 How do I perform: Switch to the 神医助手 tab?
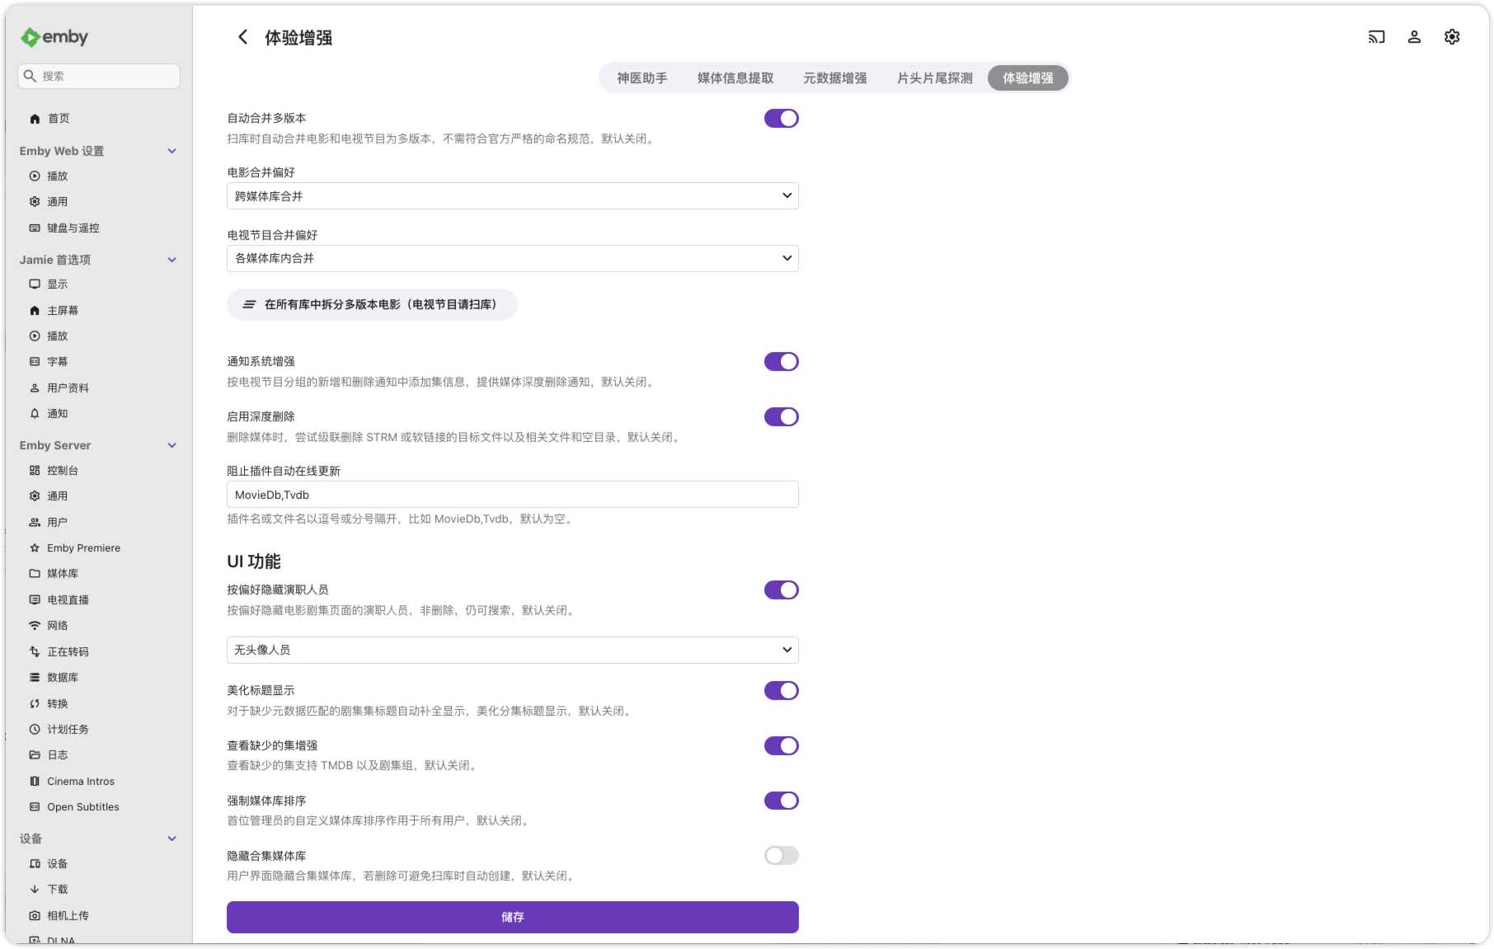click(x=641, y=78)
